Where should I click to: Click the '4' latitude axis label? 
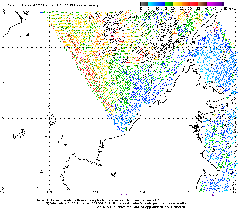[x=3, y=117]
